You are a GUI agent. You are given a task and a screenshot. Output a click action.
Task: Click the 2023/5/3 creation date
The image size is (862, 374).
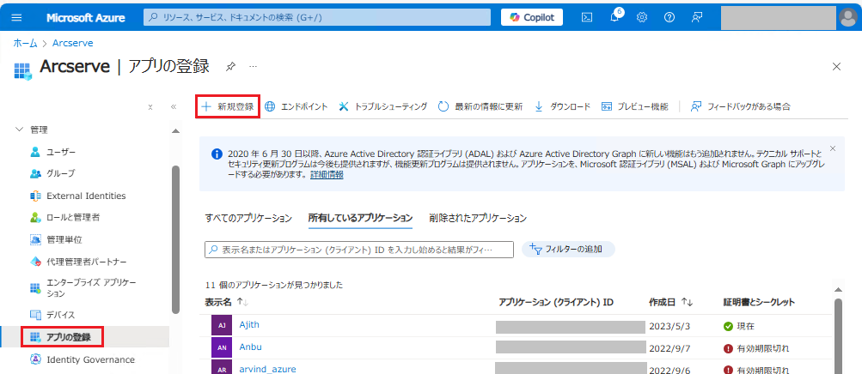point(669,326)
